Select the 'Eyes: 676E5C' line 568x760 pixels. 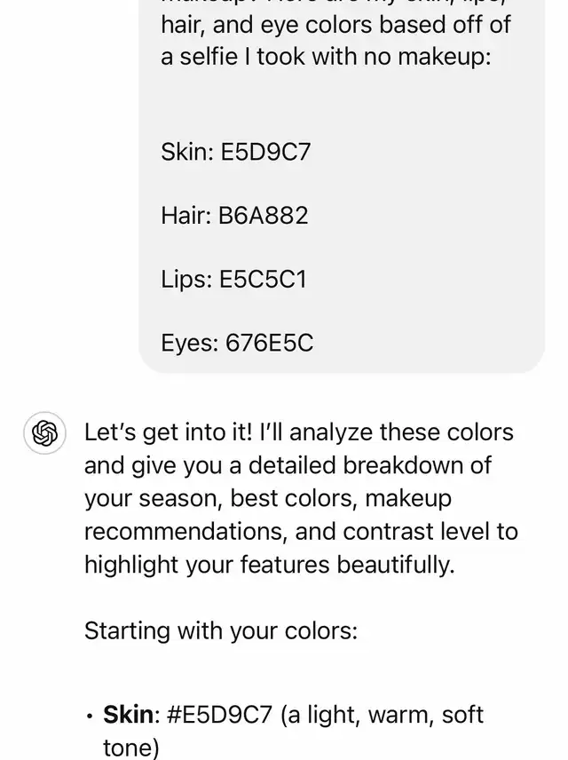pos(237,343)
